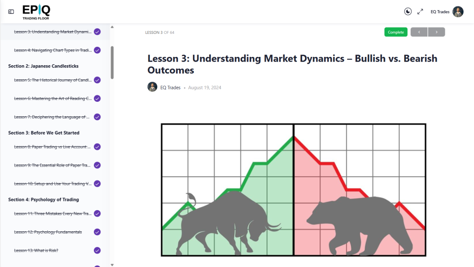
Task: Click the green Complete button
Action: 396,32
